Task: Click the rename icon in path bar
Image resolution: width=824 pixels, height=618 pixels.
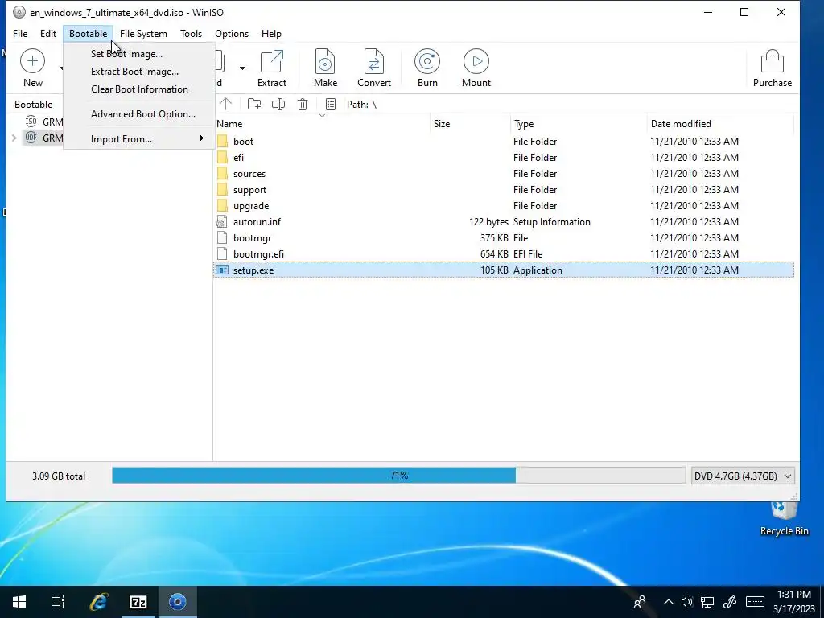Action: click(x=278, y=104)
